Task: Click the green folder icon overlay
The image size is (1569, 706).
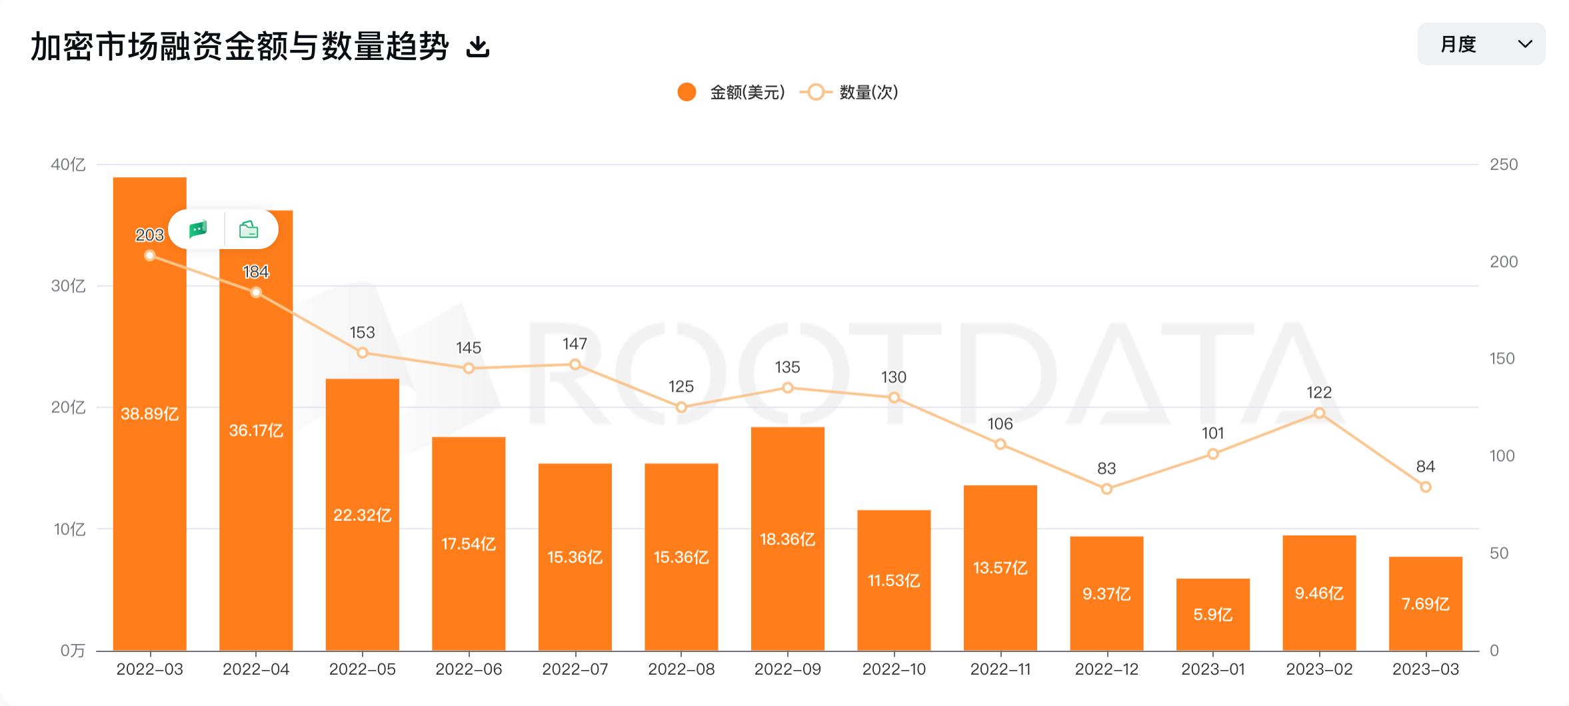Action: coord(249,230)
